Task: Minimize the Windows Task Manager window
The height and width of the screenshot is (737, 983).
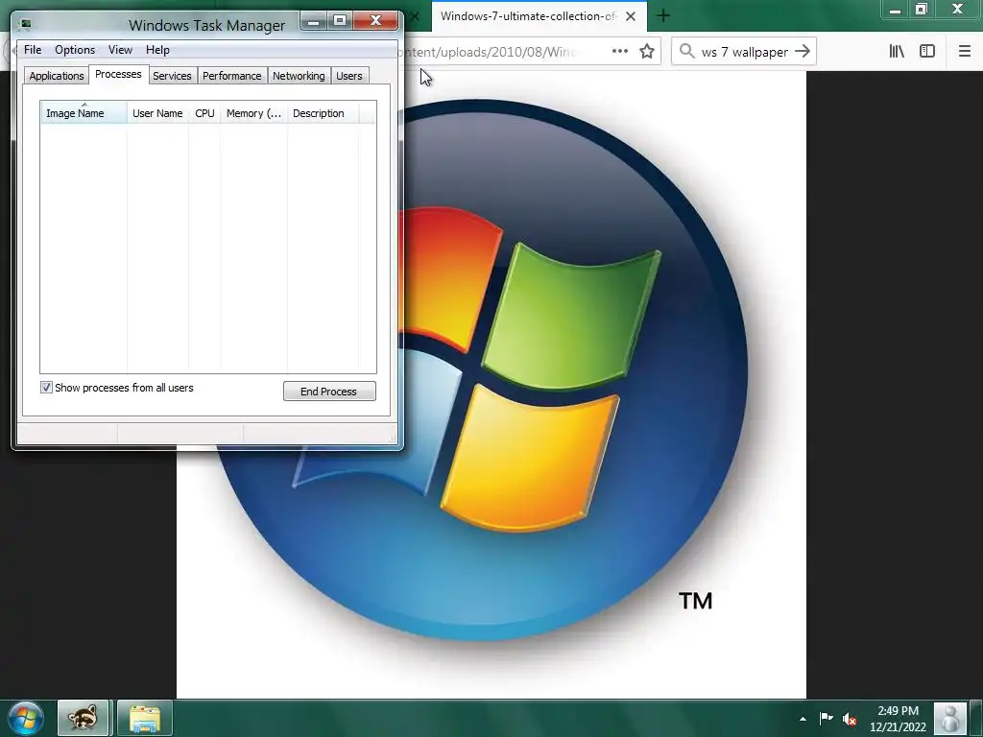Action: pyautogui.click(x=314, y=21)
